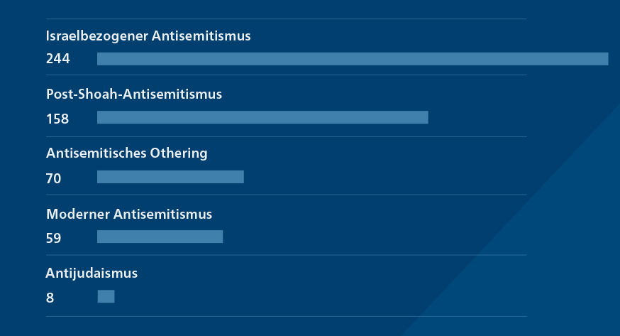Select the Antisemitisches Othering bar
Image resolution: width=620 pixels, height=336 pixels.
pyautogui.click(x=170, y=177)
